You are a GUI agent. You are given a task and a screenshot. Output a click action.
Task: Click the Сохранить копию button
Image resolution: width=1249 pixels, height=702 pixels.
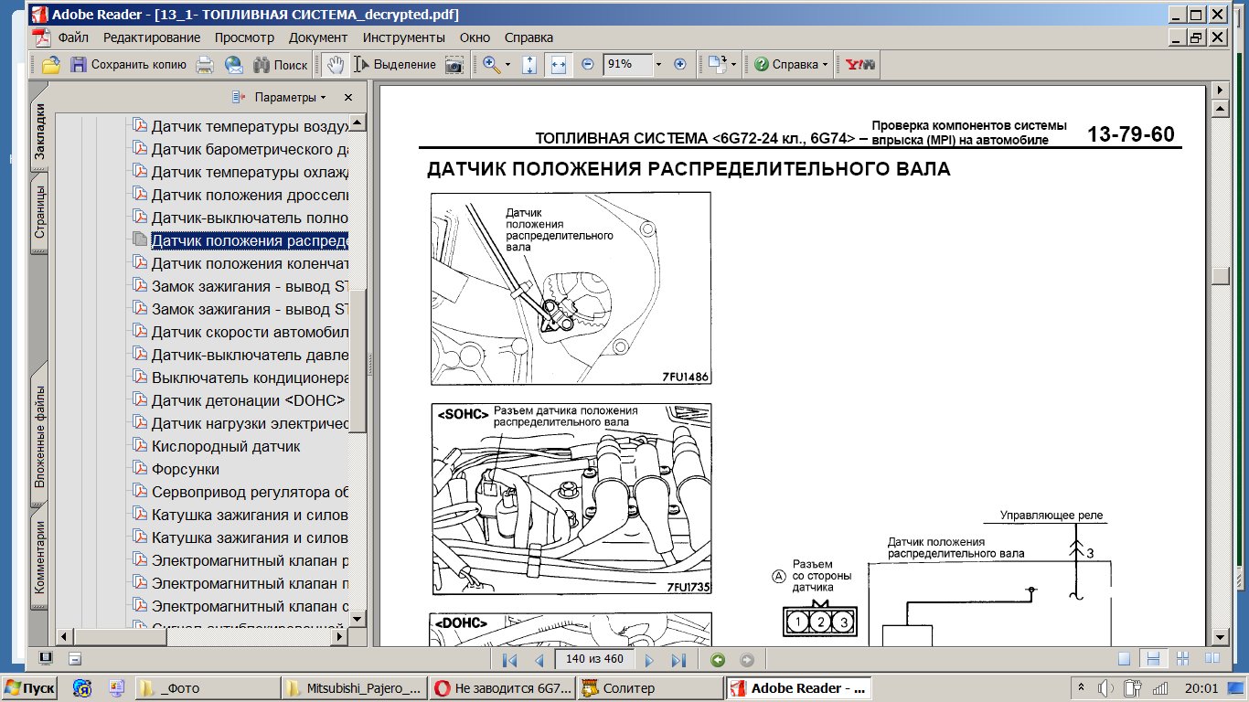pyautogui.click(x=128, y=65)
